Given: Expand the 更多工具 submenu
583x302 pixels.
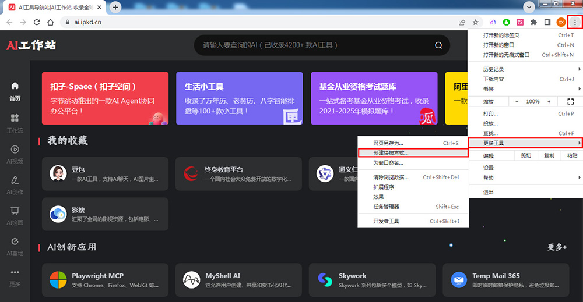Looking at the screenshot, I should (x=525, y=143).
